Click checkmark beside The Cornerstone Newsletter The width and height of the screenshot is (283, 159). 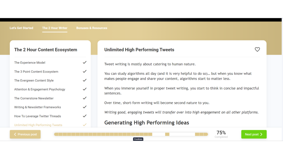tap(85, 98)
